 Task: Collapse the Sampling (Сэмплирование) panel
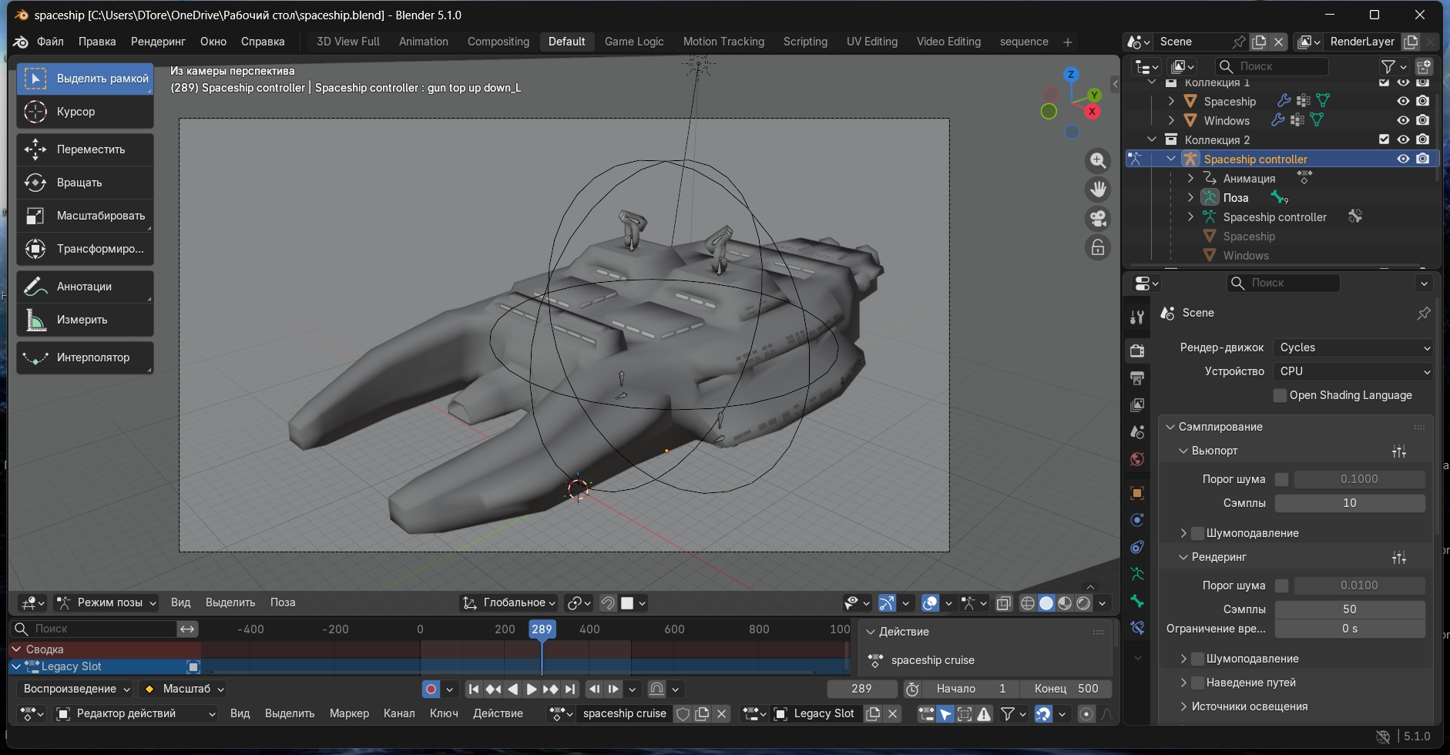click(1170, 427)
